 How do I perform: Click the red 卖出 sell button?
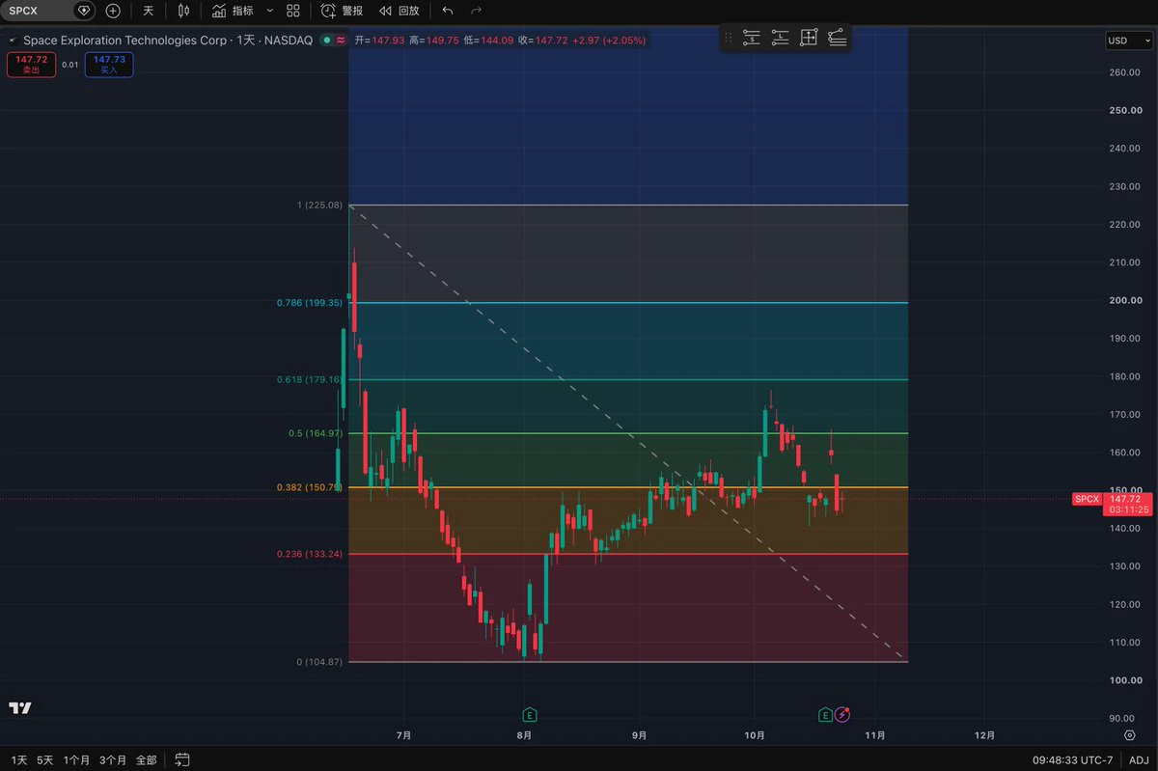tap(31, 65)
